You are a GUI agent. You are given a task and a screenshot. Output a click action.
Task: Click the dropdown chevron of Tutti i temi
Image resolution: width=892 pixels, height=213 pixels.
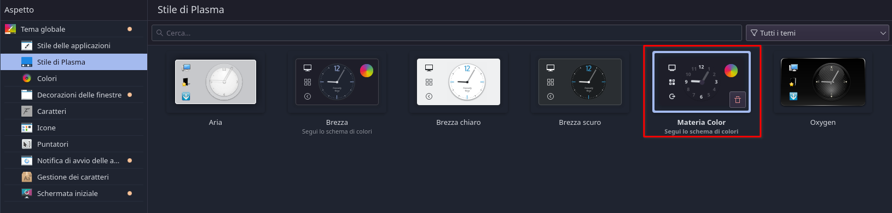[883, 33]
